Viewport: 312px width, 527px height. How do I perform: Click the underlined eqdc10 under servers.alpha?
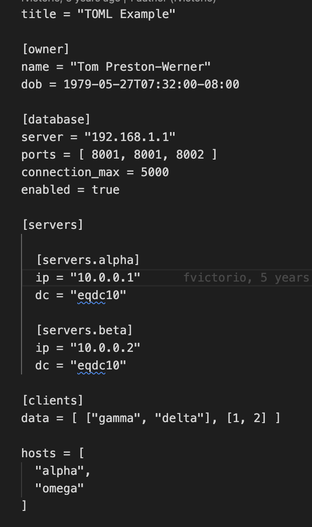[91, 295]
